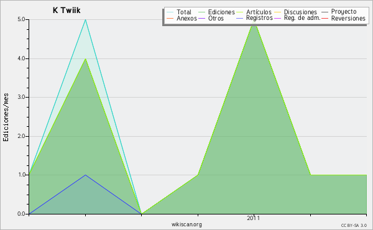Image resolution: width=373 pixels, height=230 pixels.
Task: Click the 1.0 y-axis tick label
Action: (x=21, y=175)
